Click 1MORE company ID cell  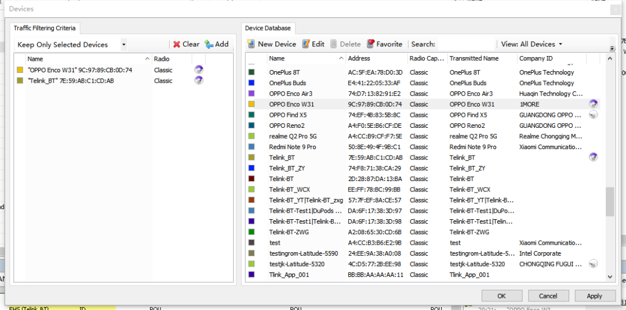(x=529, y=105)
